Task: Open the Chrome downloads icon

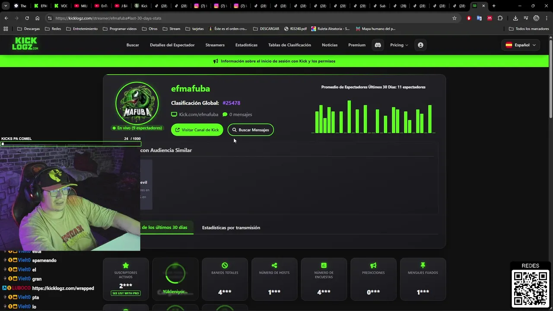Action: (x=515, y=18)
